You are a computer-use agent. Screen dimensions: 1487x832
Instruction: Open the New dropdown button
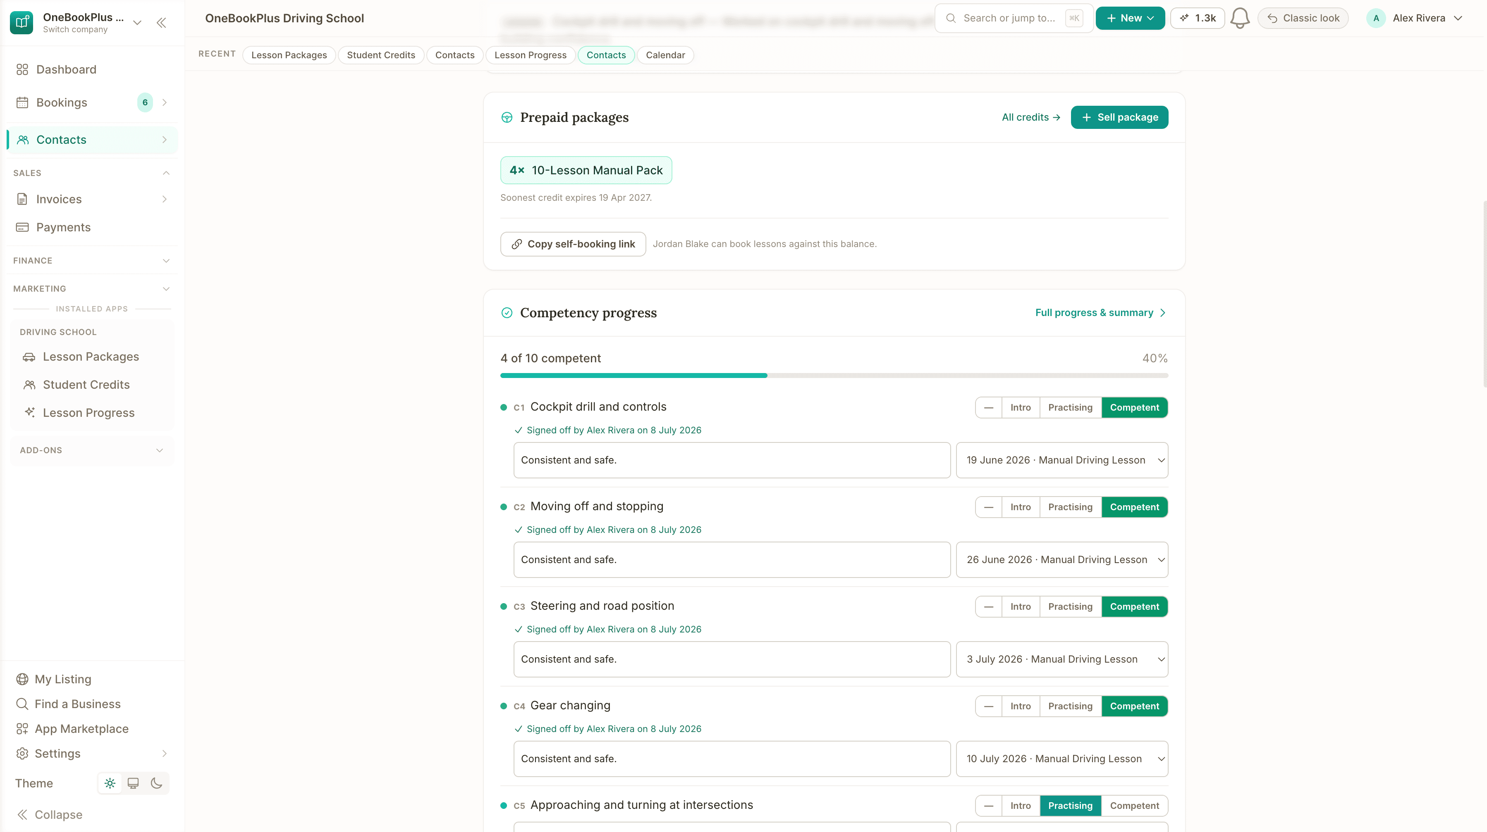1130,18
